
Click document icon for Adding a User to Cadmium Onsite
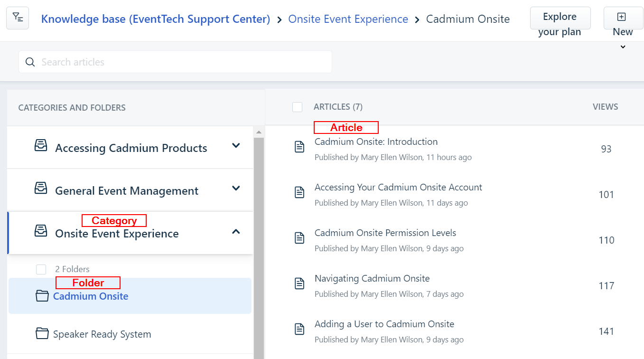point(299,329)
